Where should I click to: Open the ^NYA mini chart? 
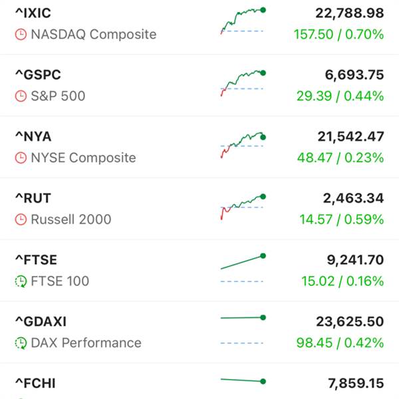coord(243,144)
